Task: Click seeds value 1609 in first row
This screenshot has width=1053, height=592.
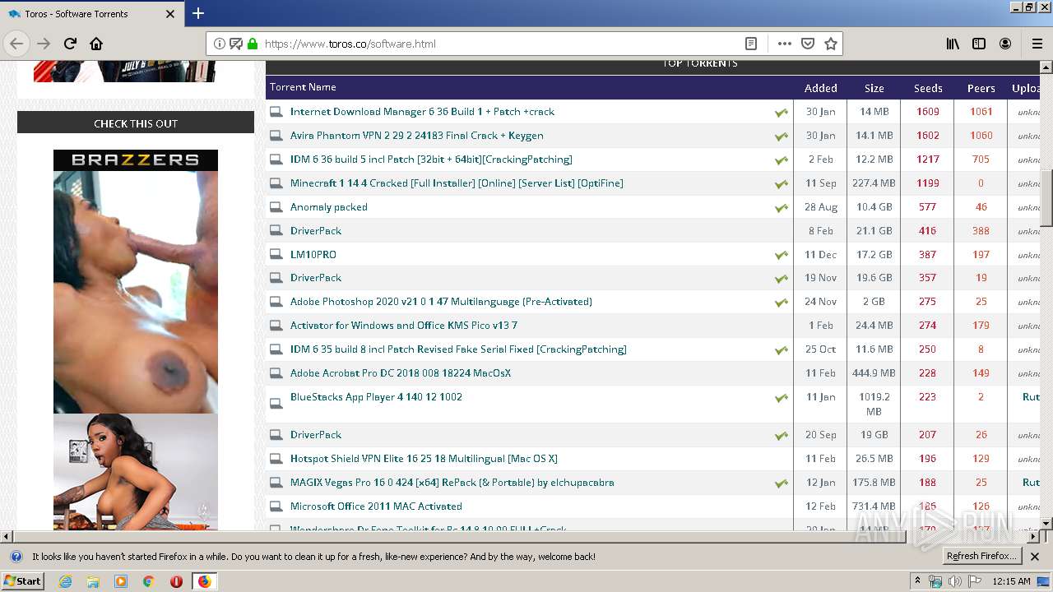Action: tap(927, 112)
